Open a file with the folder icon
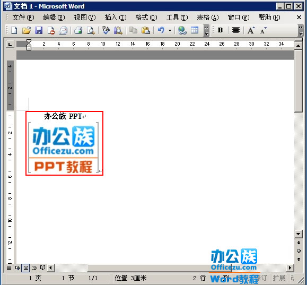 point(27,31)
